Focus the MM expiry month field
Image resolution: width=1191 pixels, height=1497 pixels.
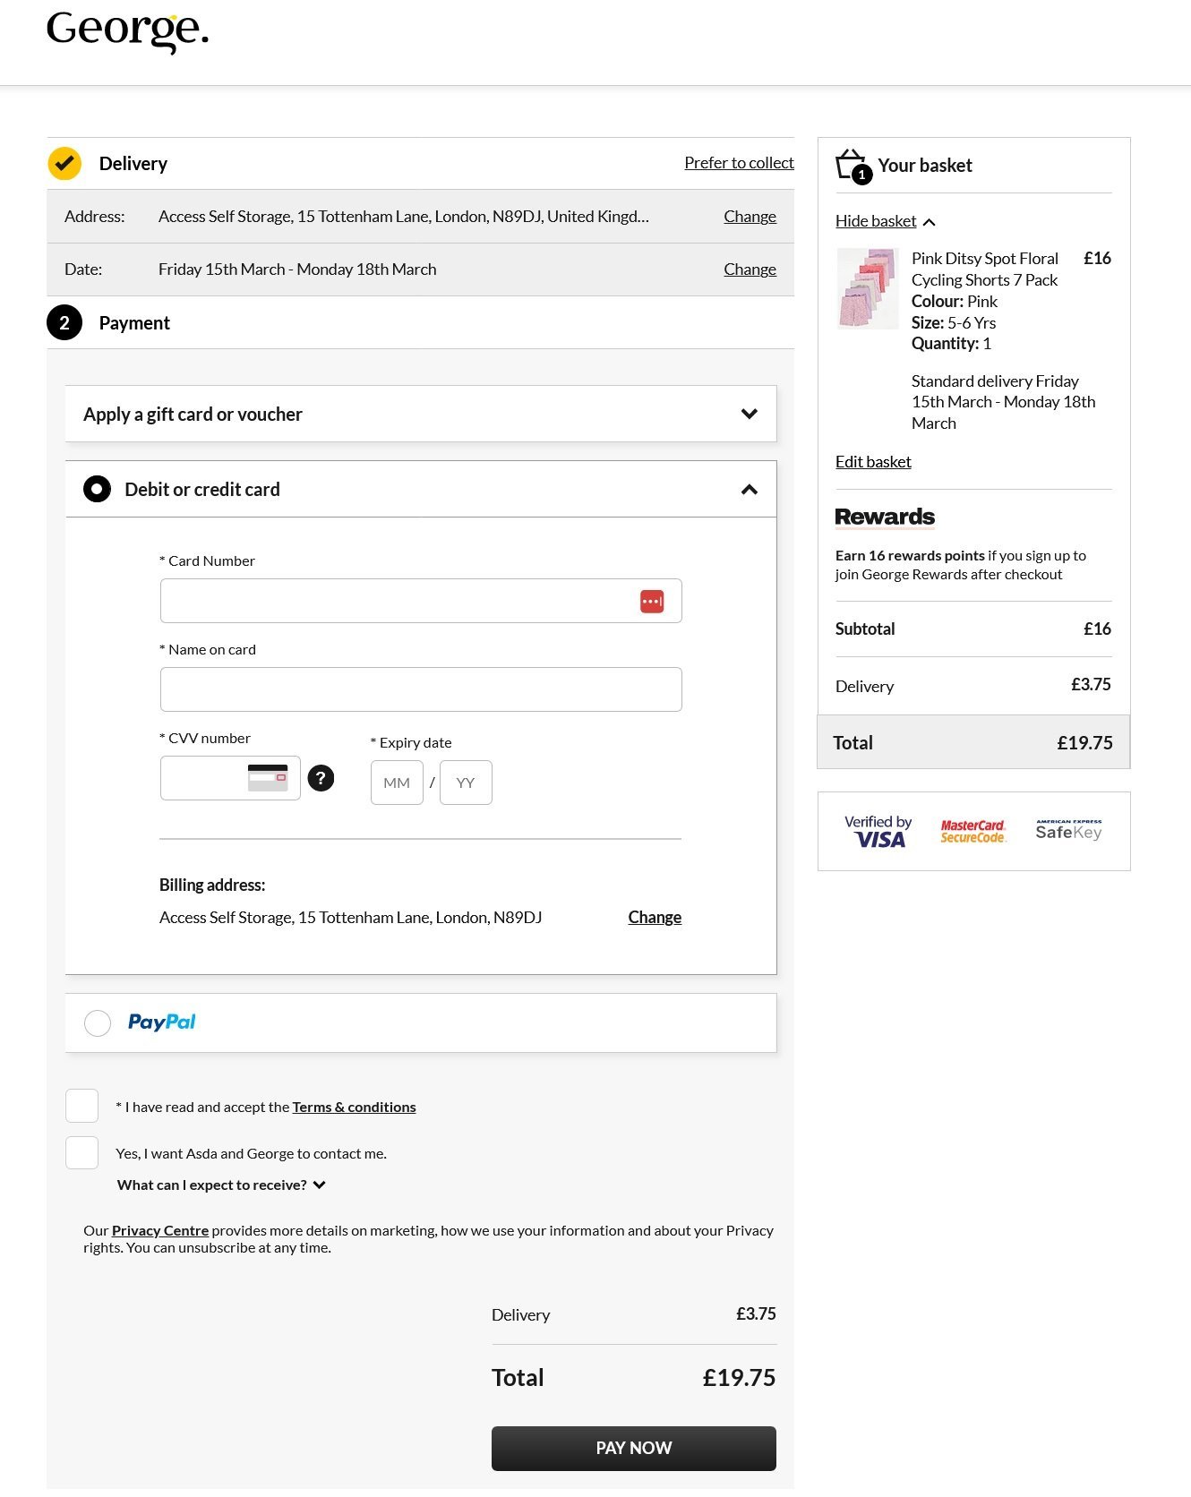pyautogui.click(x=397, y=783)
